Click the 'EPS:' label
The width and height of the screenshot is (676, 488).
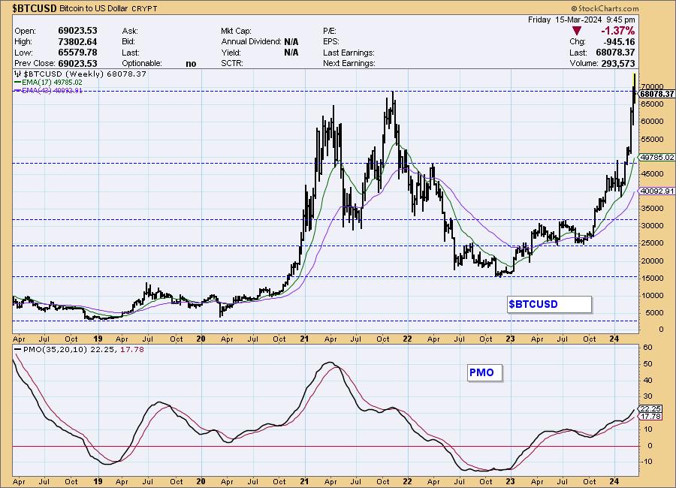coord(331,42)
